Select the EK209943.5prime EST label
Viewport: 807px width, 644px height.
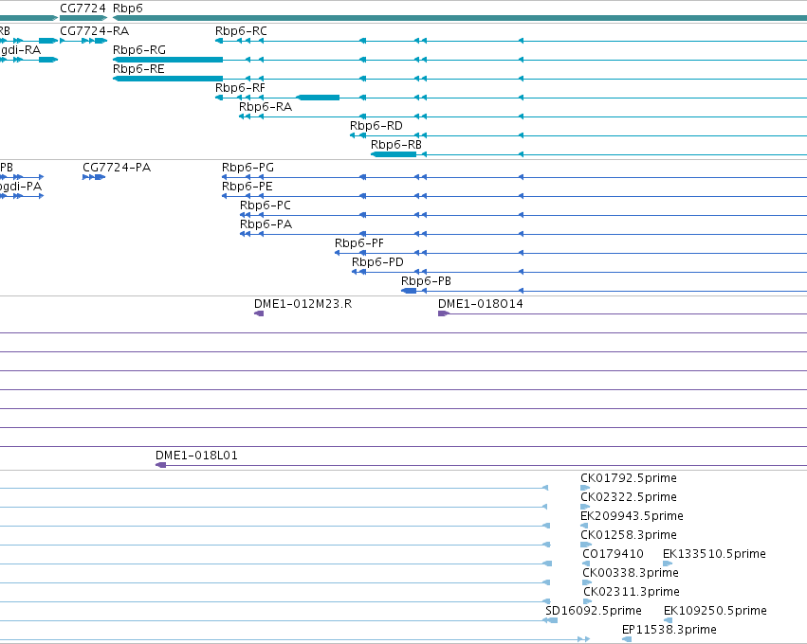pos(632,516)
